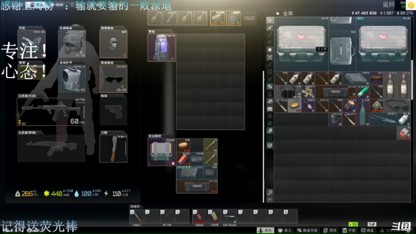The height and width of the screenshot is (234, 416).
Task: Select the cog gear-mods filter icon
Action: point(270,49)
